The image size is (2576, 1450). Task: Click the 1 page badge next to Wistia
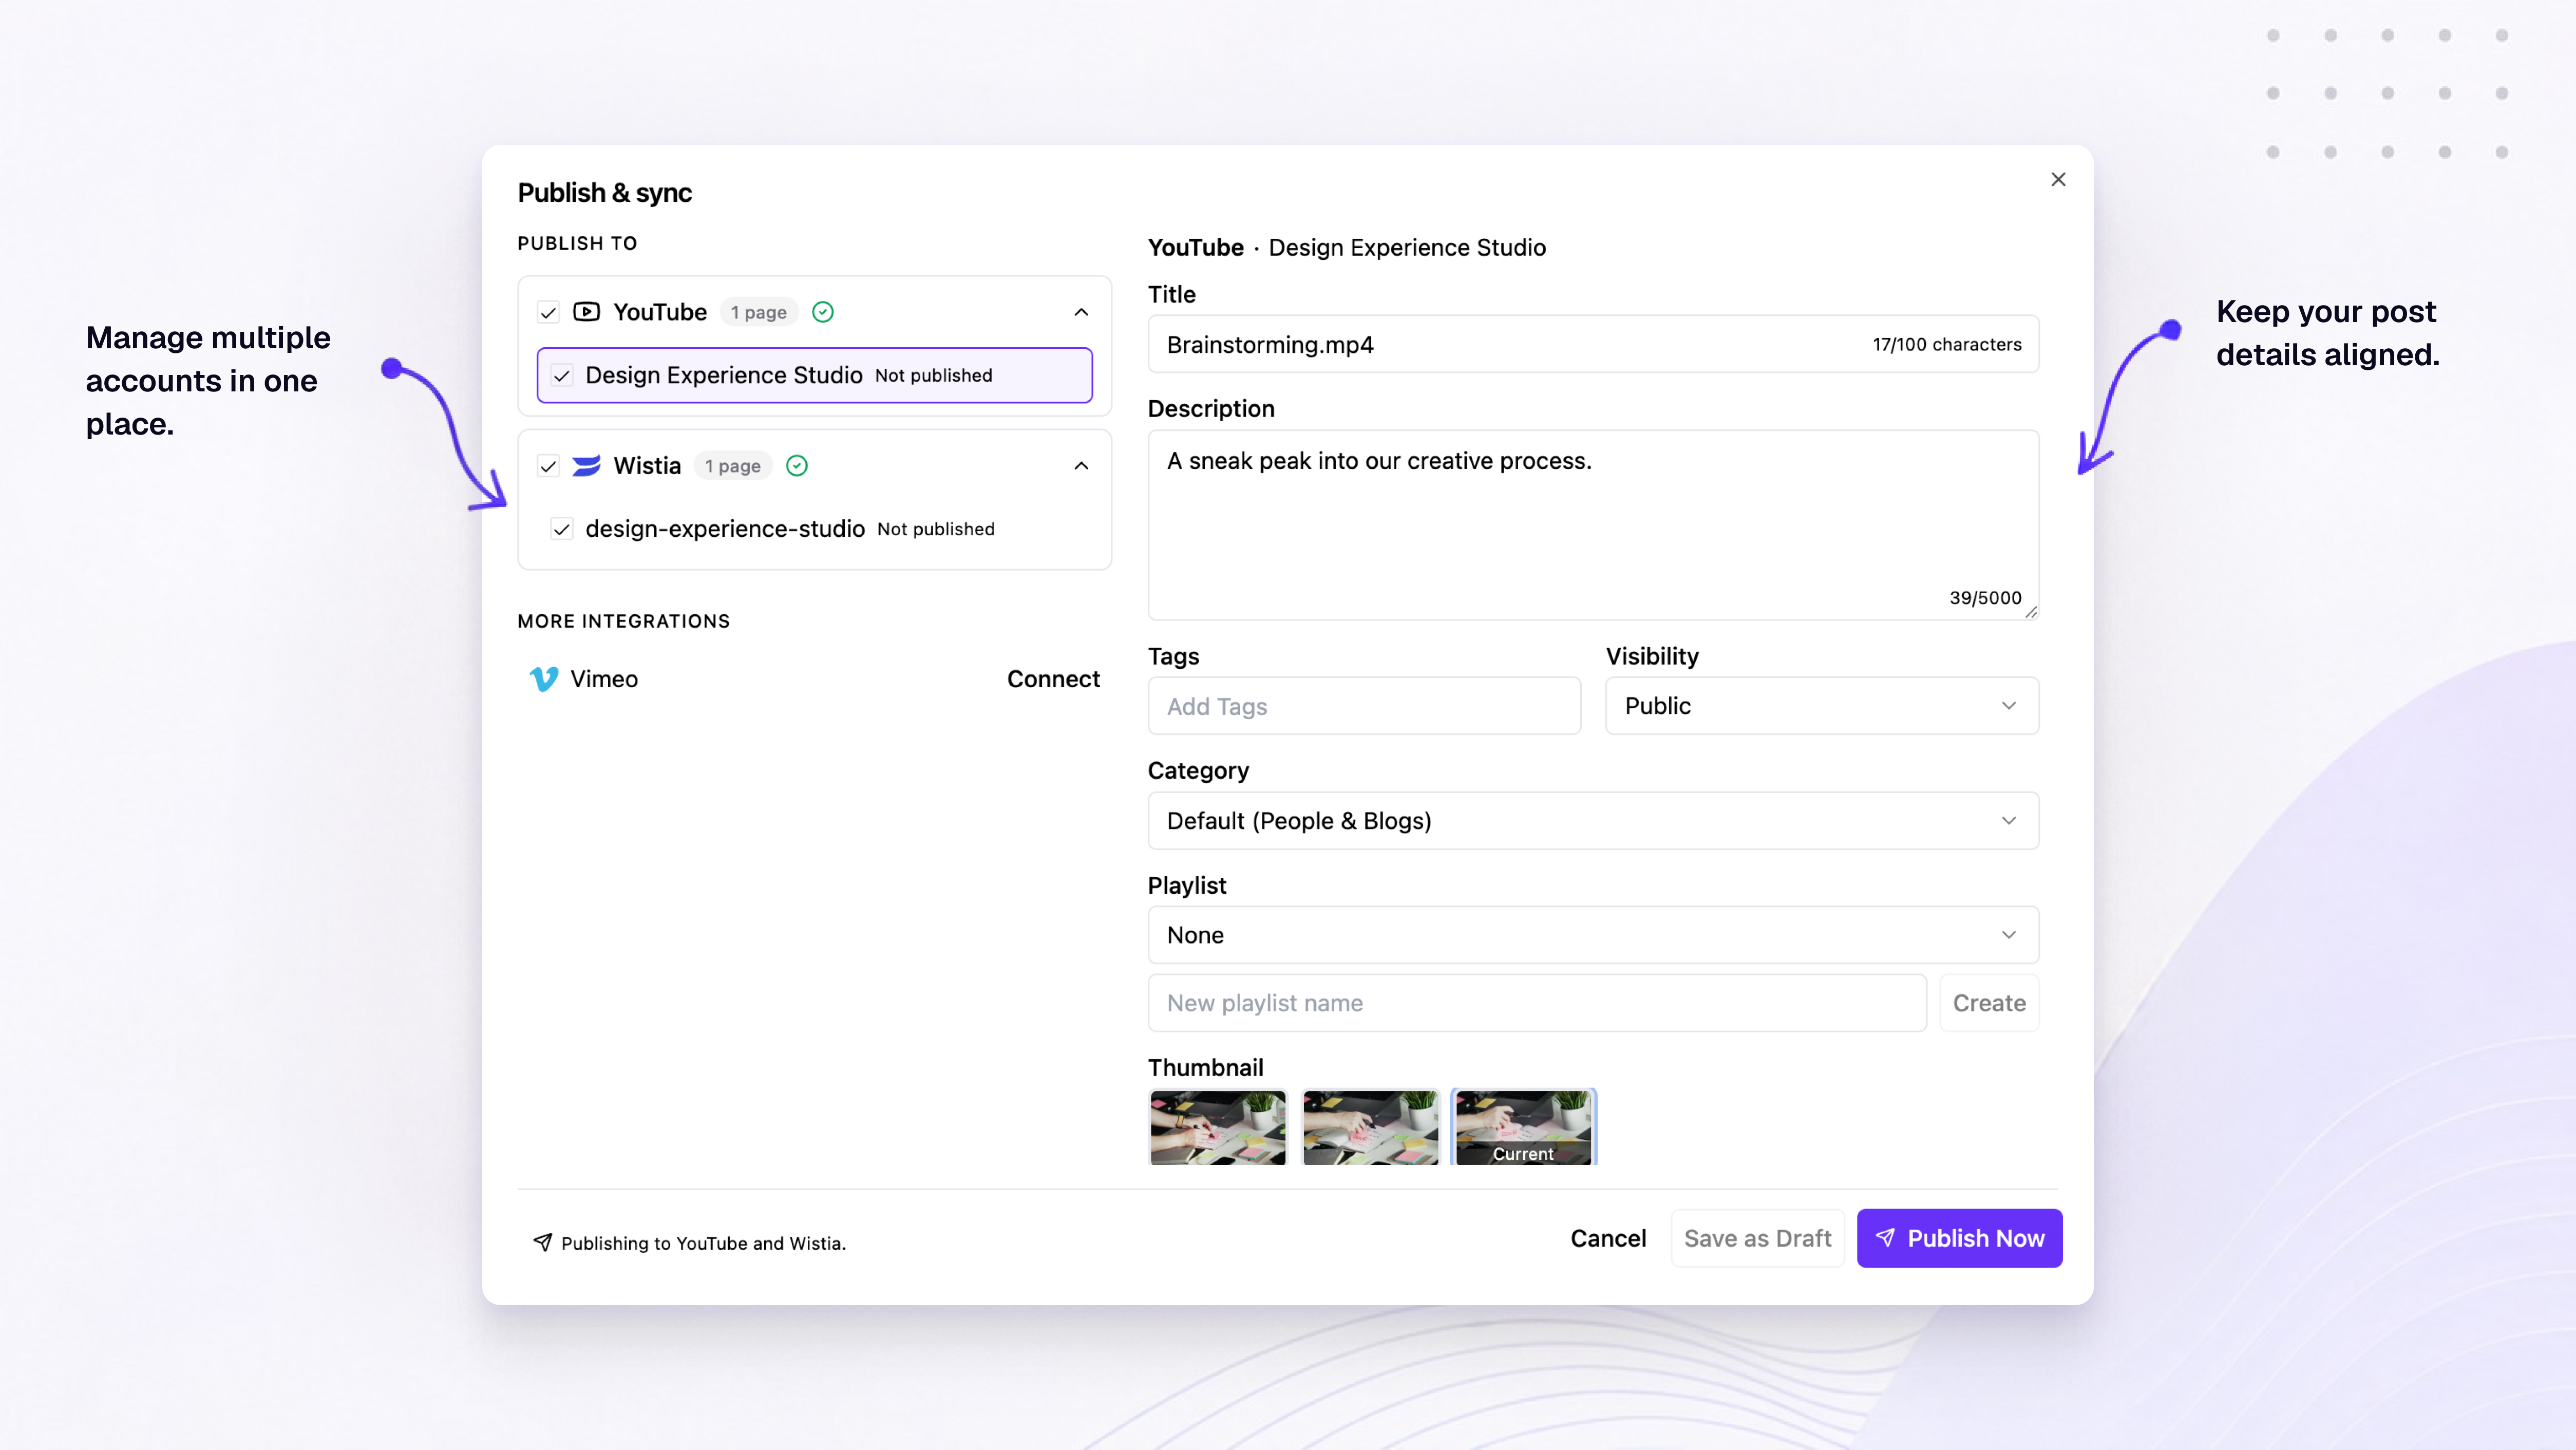coord(733,466)
